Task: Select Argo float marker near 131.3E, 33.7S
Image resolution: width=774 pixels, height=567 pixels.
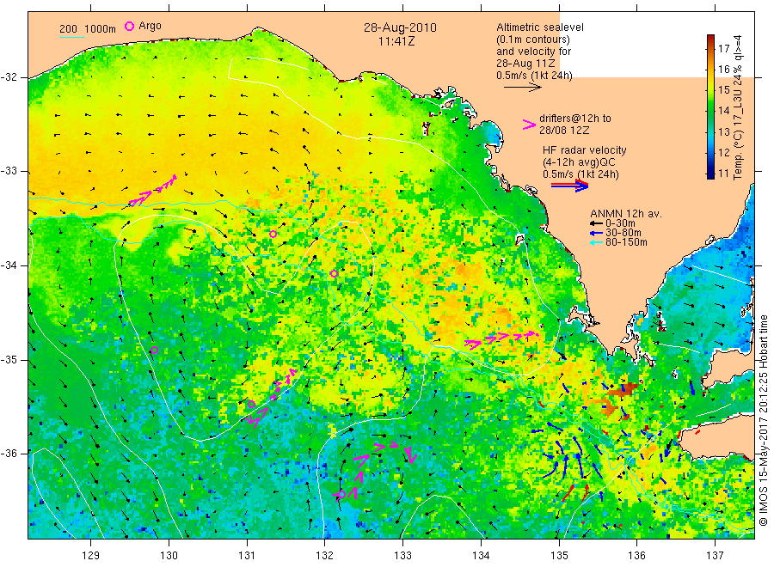Action: tap(273, 234)
